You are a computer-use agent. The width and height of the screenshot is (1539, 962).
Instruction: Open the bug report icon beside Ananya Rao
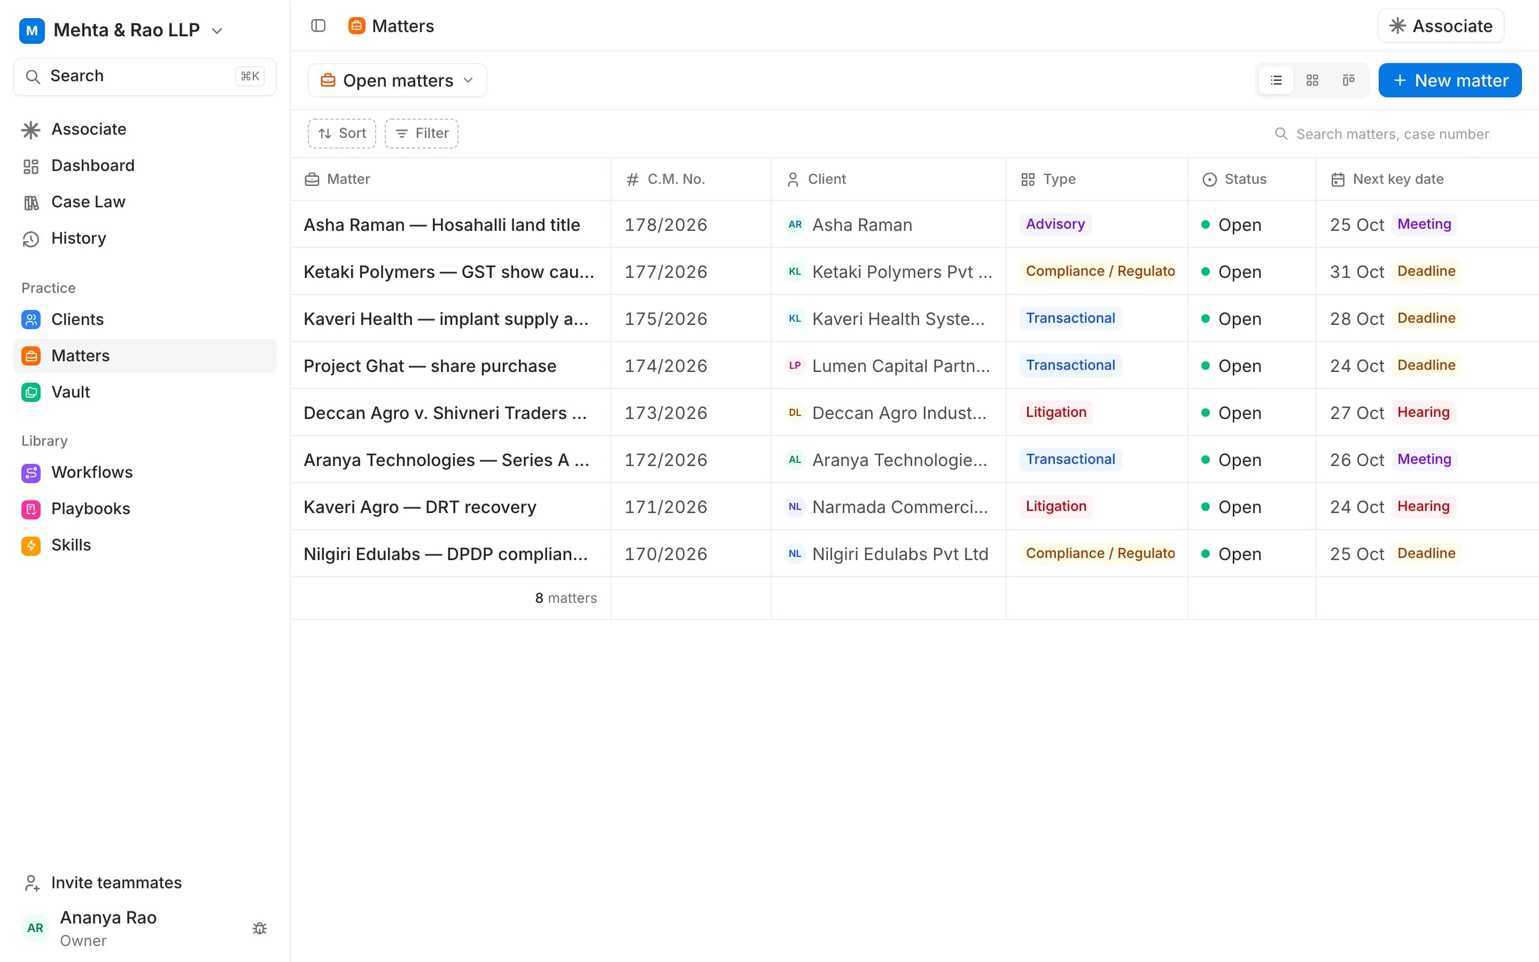[x=260, y=928]
